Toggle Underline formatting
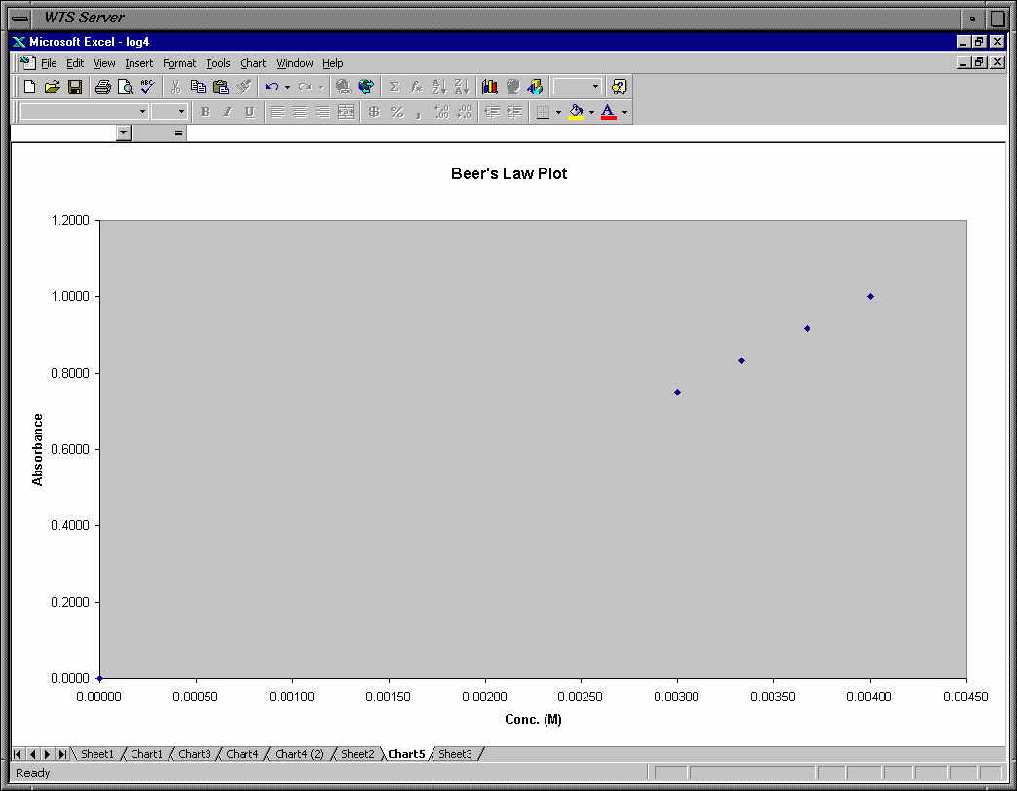This screenshot has width=1017, height=791. point(249,112)
